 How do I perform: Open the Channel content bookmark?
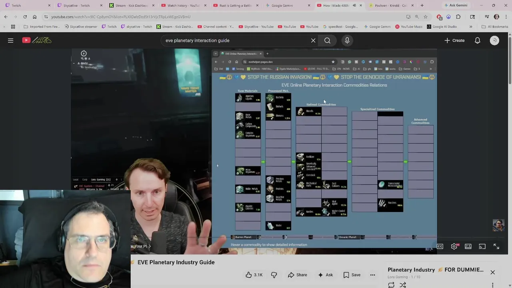216,27
